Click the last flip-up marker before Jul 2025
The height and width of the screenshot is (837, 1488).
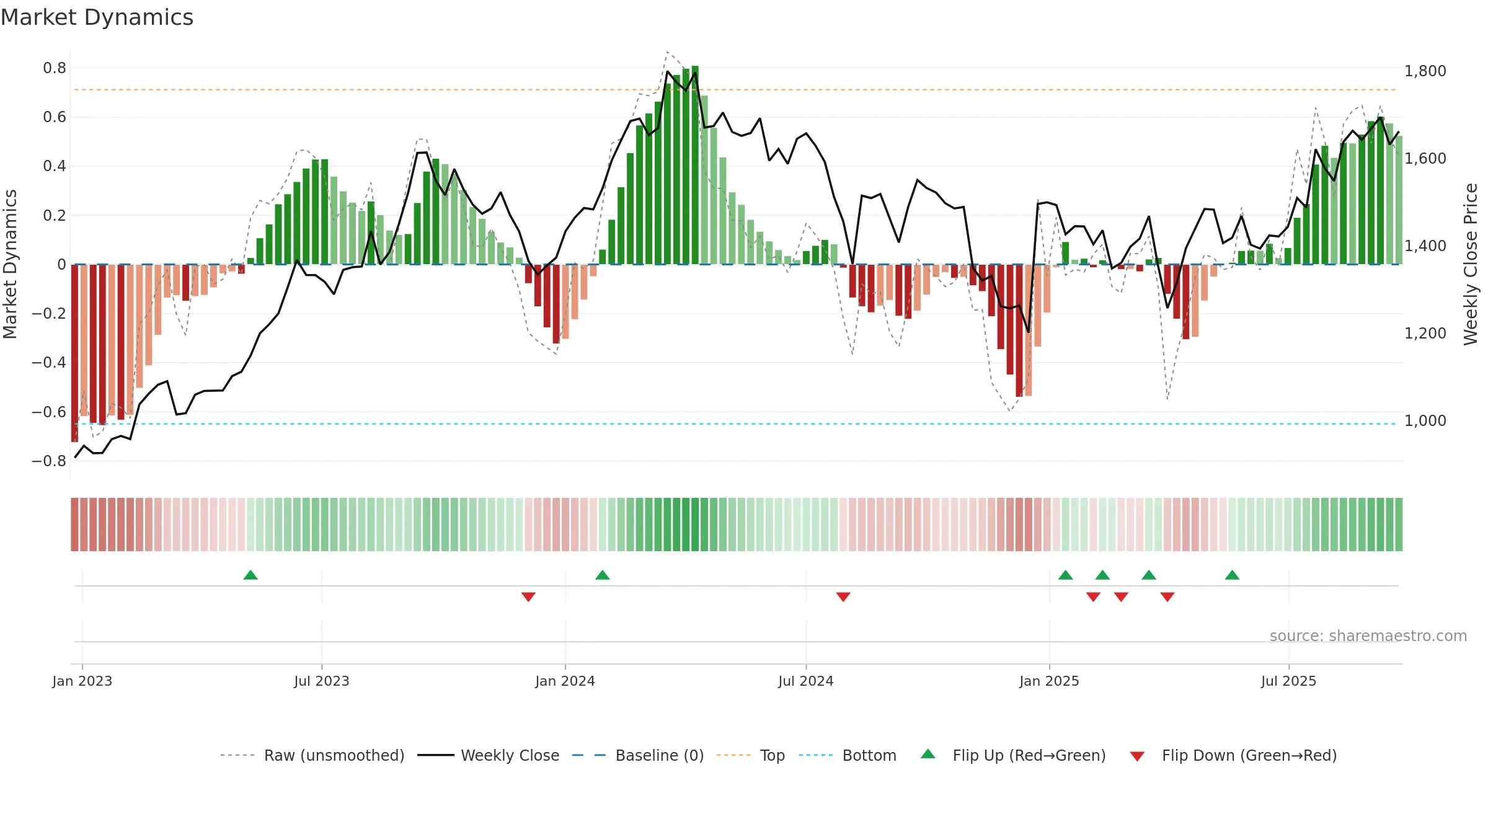[x=1233, y=575]
